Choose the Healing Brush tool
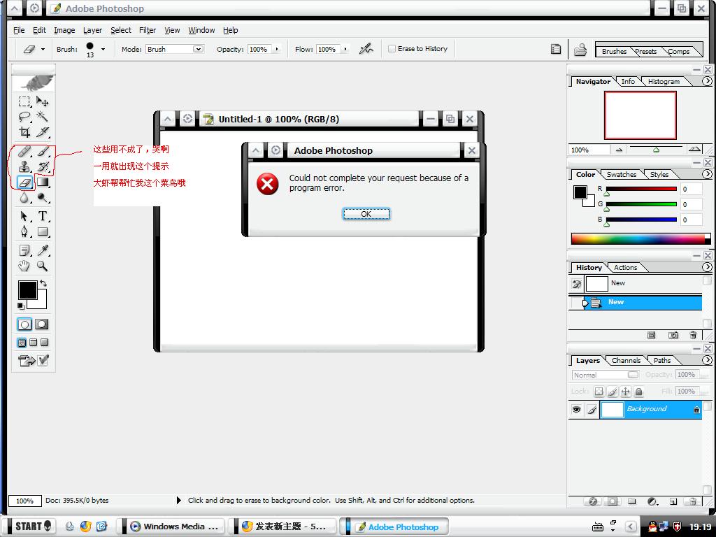 (24, 151)
